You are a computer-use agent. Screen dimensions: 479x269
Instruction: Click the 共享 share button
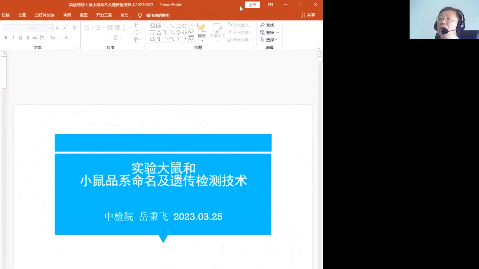coord(308,15)
